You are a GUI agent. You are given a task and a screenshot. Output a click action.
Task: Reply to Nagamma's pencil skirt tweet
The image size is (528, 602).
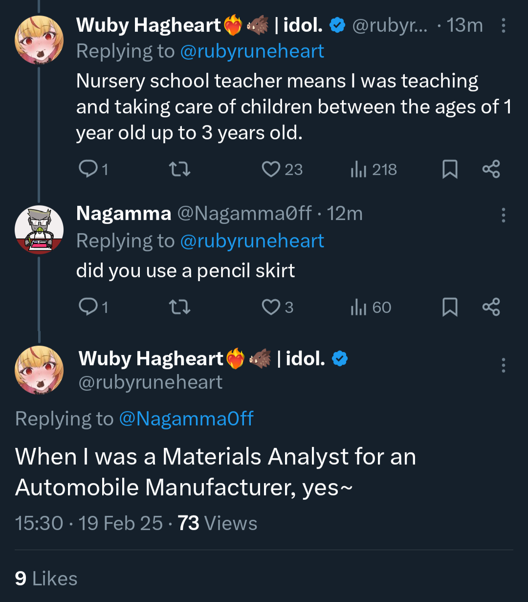(x=88, y=307)
